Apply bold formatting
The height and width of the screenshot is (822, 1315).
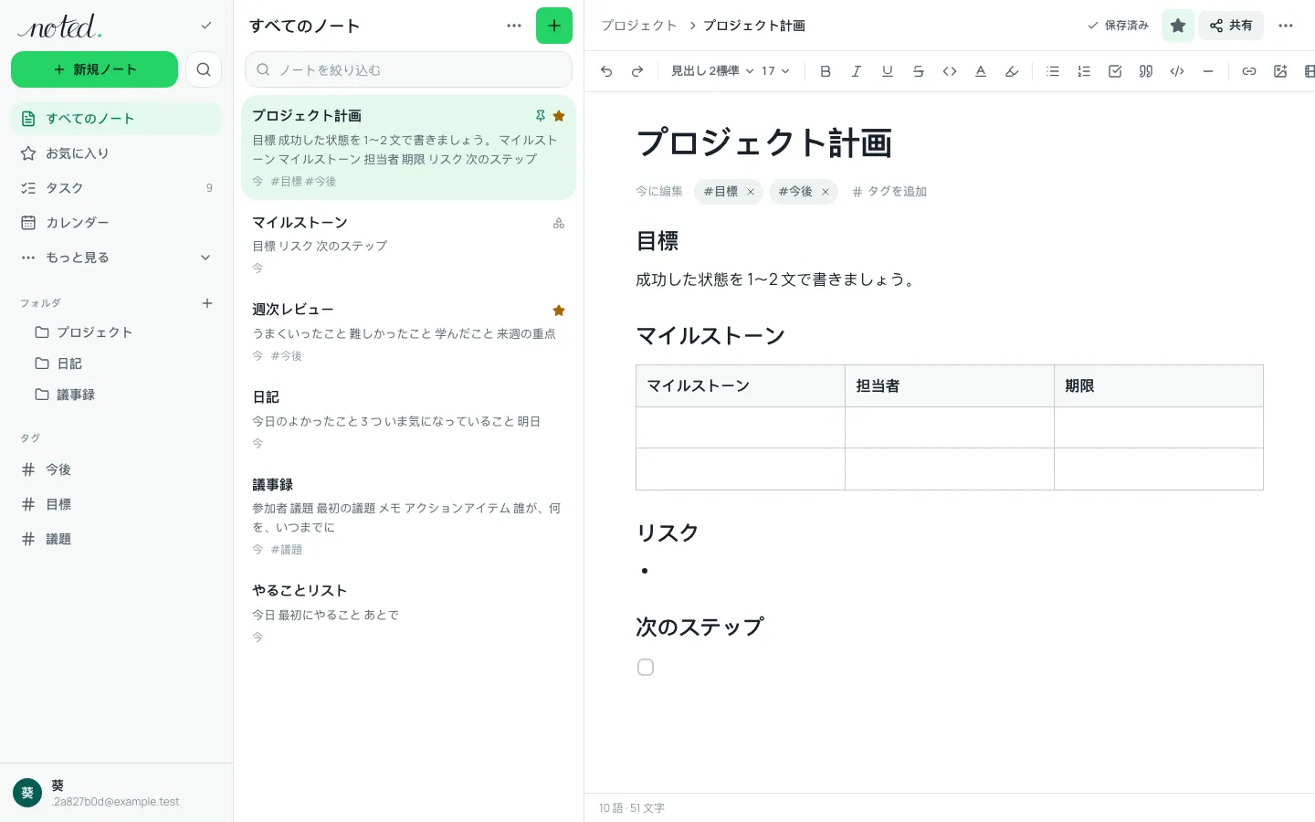[x=826, y=71]
